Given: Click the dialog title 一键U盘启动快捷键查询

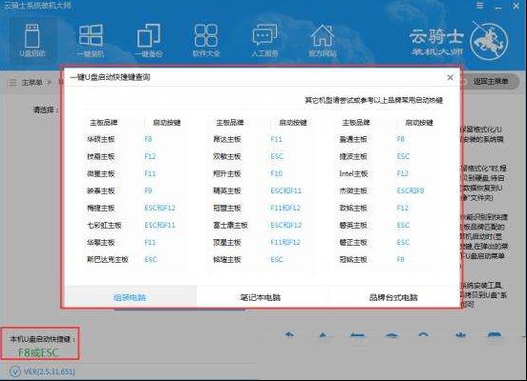Looking at the screenshot, I should tap(110, 77).
